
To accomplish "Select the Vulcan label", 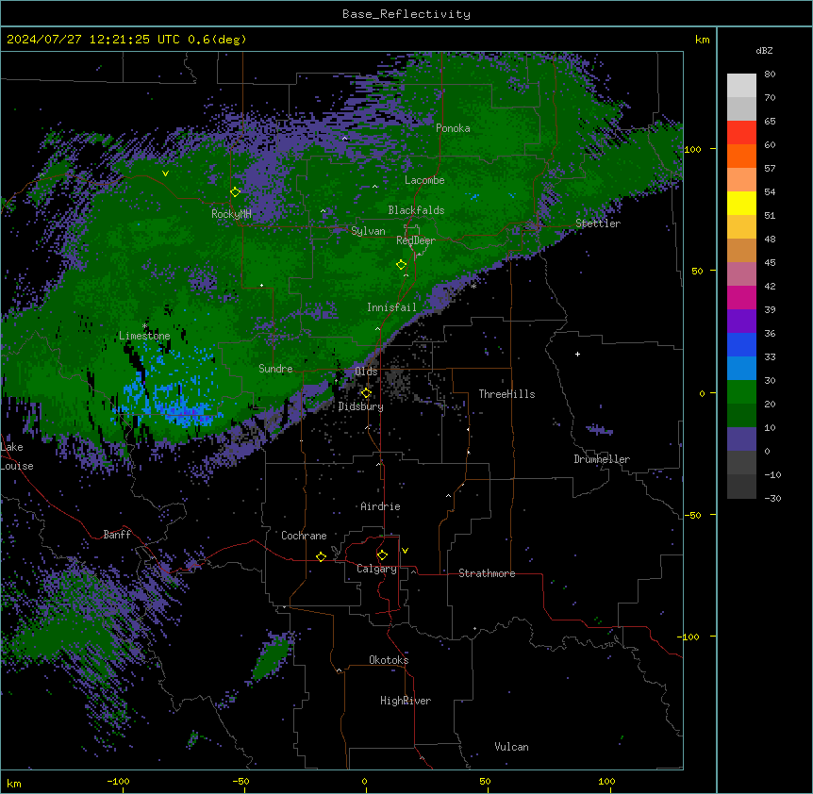I will pyautogui.click(x=511, y=747).
